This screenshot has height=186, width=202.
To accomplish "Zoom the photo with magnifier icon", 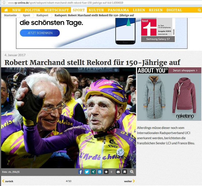I will 132,172.
